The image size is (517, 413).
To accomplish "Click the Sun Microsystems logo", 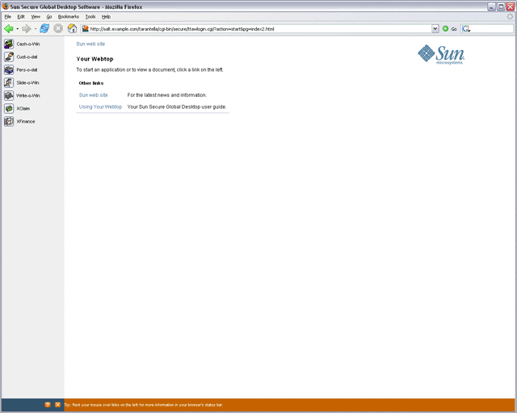I will tap(441, 54).
